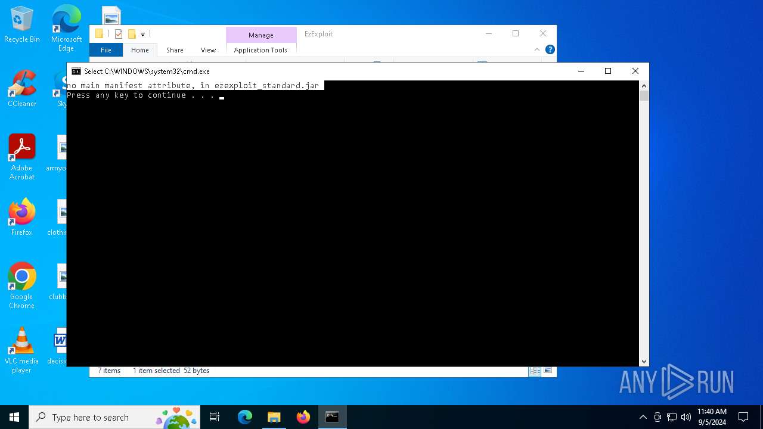This screenshot has width=763, height=429.
Task: Click Properties icon in Explorer quick access toolbar
Action: [119, 34]
